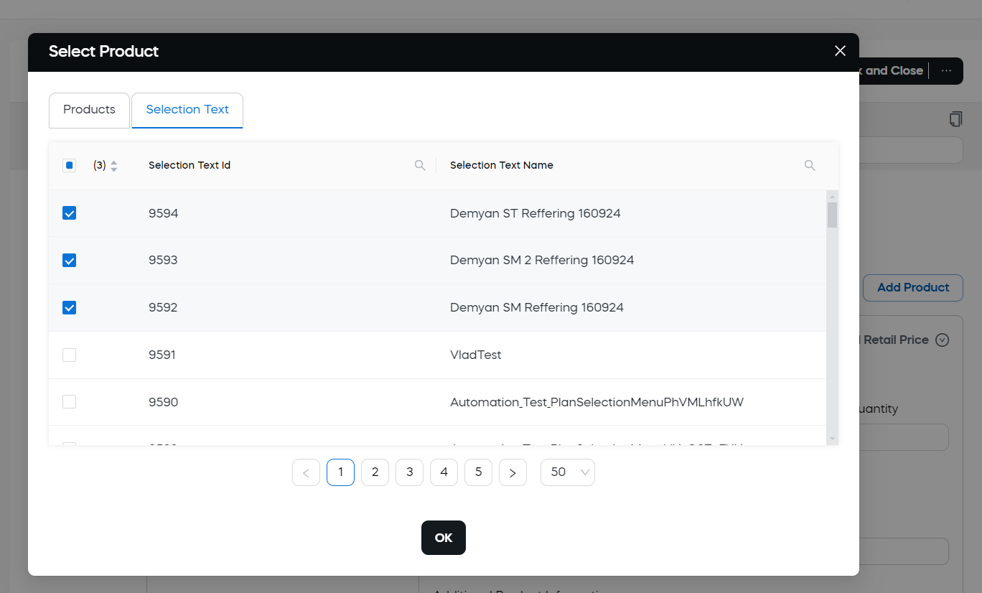Open the page size 50 dropdown

click(568, 472)
